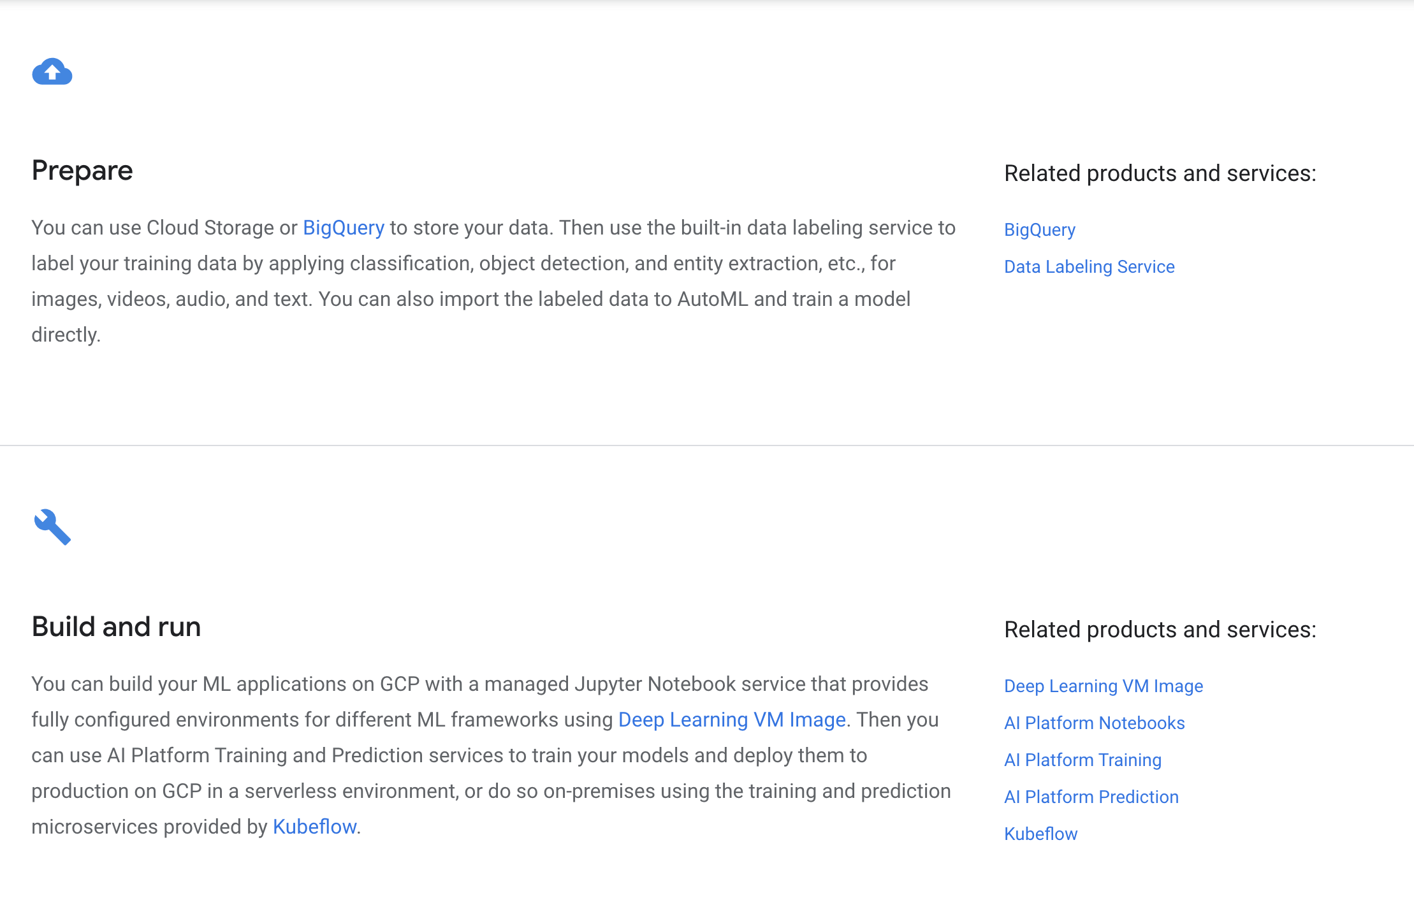Image resolution: width=1414 pixels, height=919 pixels.
Task: Click the horizontal divider between the sections
Action: (707, 445)
